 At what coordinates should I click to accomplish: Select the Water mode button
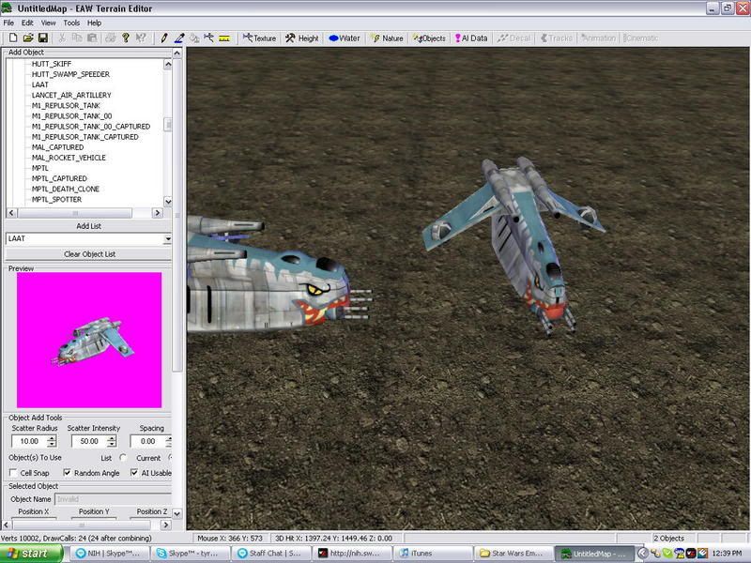point(345,38)
